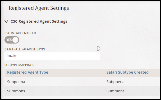Click the CATCH-ALL SAFARI SUBTYPE label
Viewport: 161px width, 100px height.
point(25,49)
